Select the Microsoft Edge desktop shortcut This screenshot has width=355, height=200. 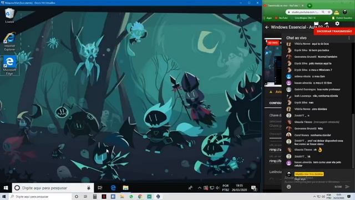pos(9,66)
